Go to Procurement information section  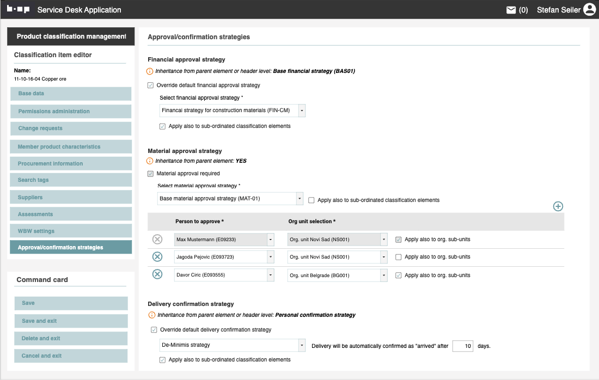pyautogui.click(x=71, y=163)
